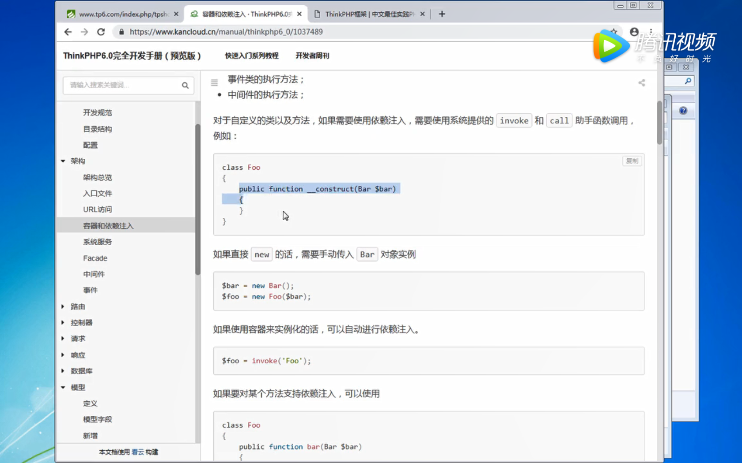Switch to the ThinkPHP框架 中文最佳实践 tab
This screenshot has width=742, height=463.
click(x=369, y=14)
